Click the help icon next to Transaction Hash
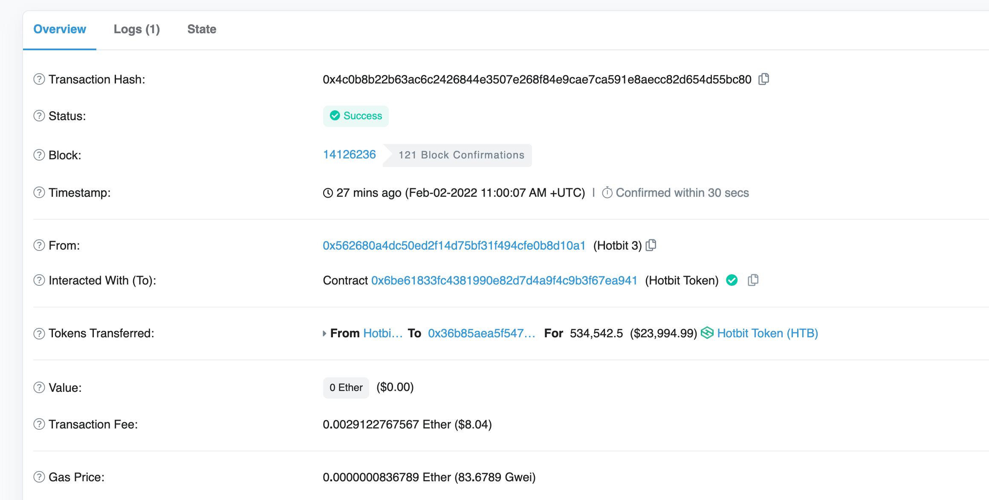The height and width of the screenshot is (500, 989). [x=39, y=79]
